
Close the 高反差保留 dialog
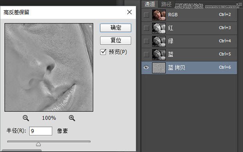(x=129, y=12)
